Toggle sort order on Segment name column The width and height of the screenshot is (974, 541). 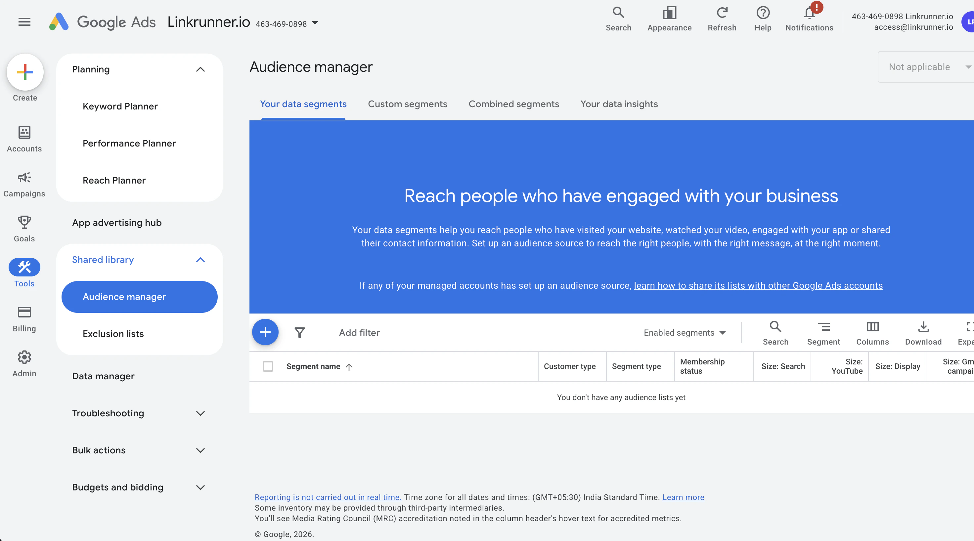pos(349,366)
